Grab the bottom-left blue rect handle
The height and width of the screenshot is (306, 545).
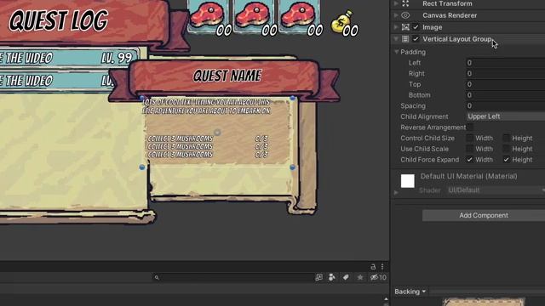[142, 167]
